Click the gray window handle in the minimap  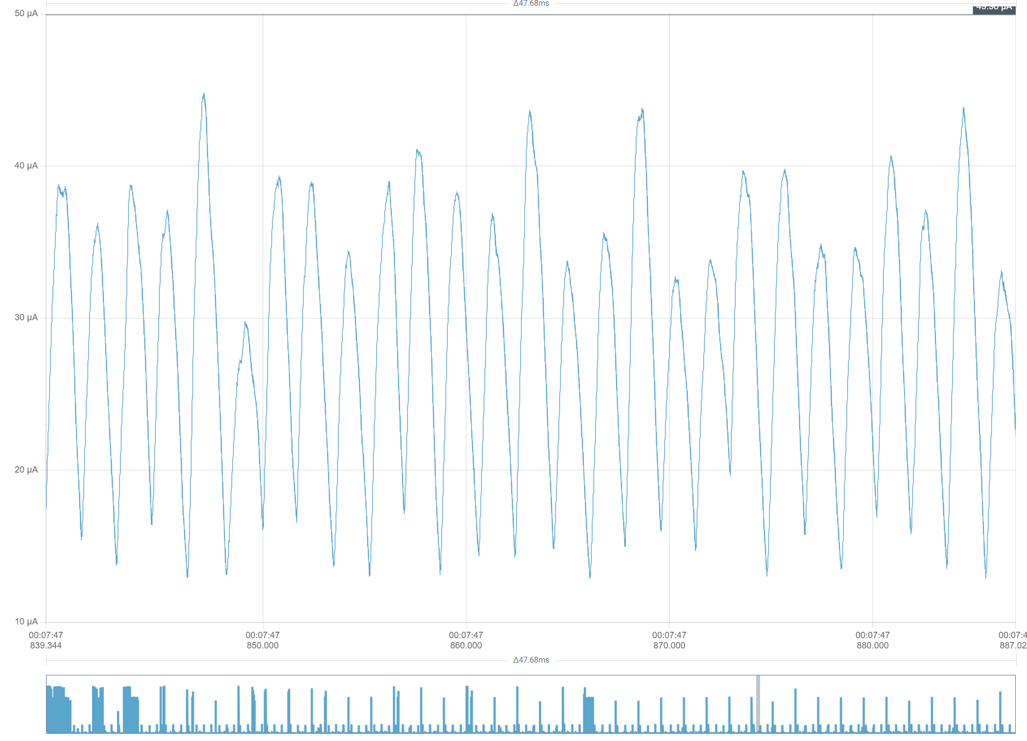tap(758, 703)
